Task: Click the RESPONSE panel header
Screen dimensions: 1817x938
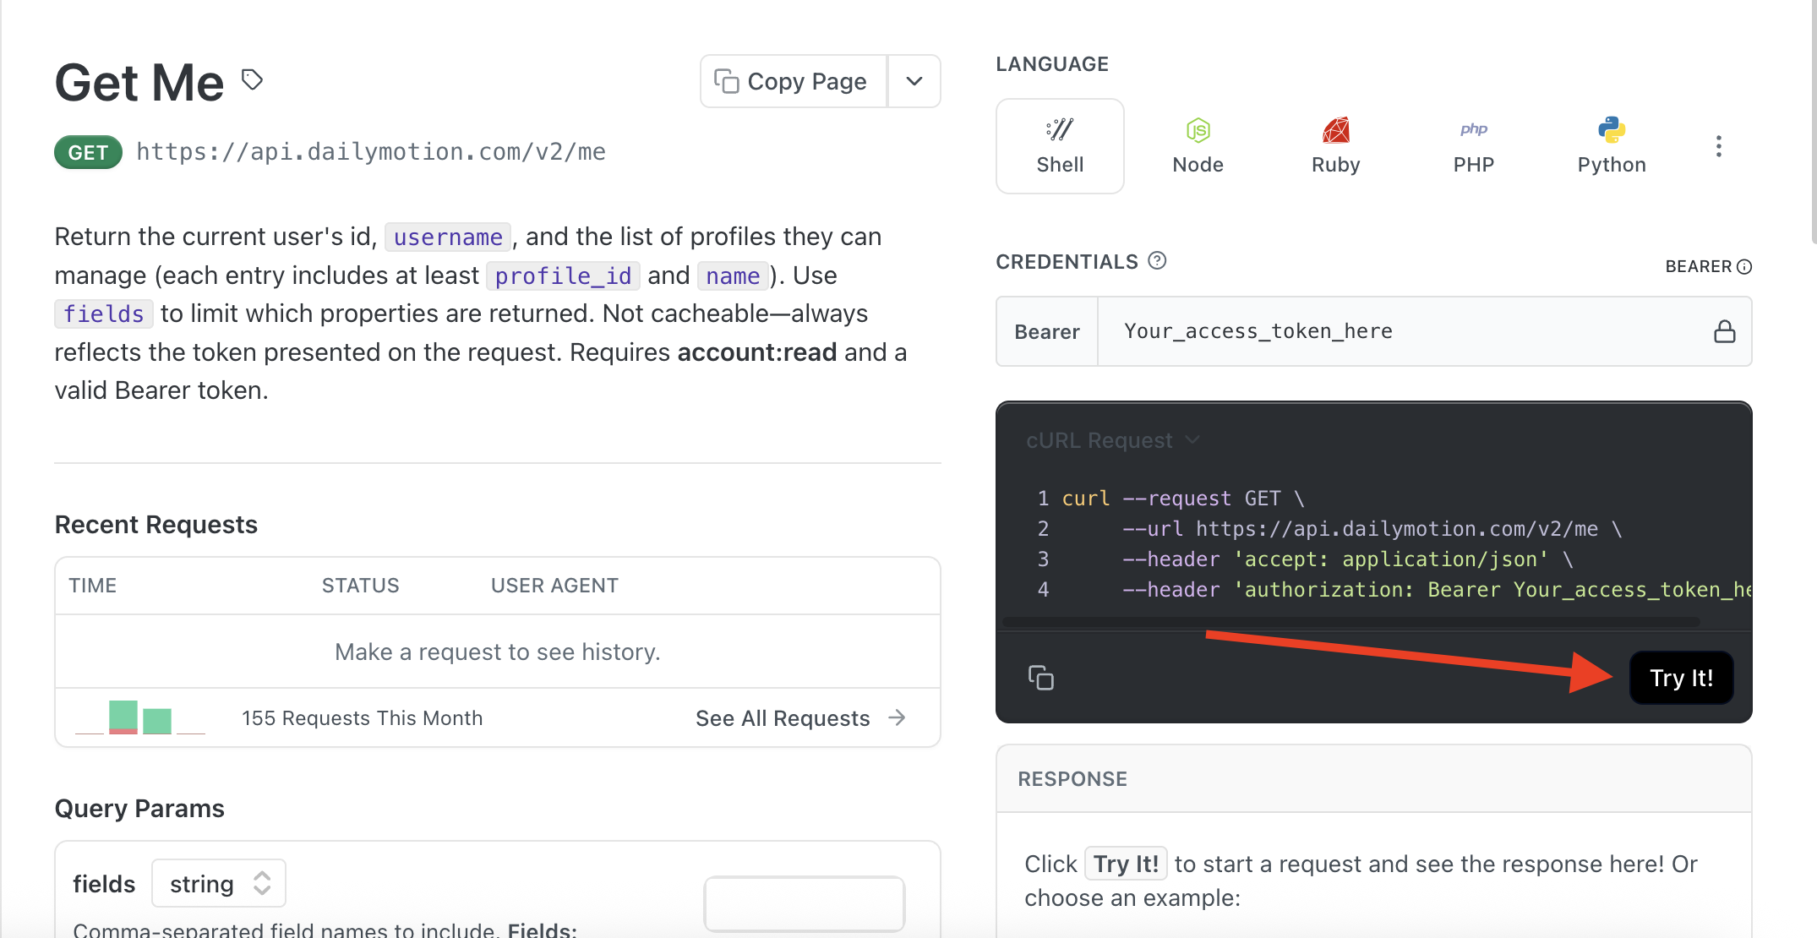Action: 1374,779
